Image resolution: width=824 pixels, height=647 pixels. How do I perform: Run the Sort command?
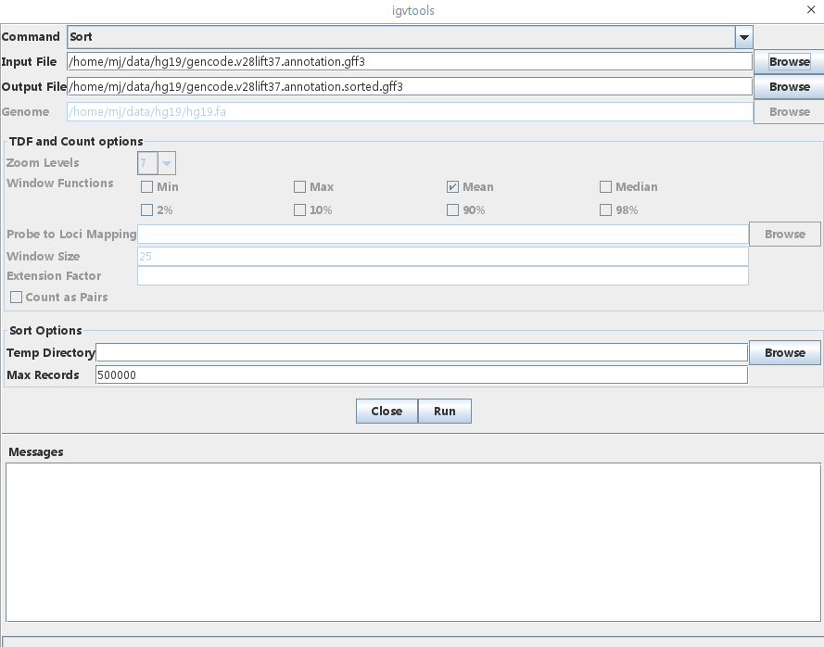(445, 411)
